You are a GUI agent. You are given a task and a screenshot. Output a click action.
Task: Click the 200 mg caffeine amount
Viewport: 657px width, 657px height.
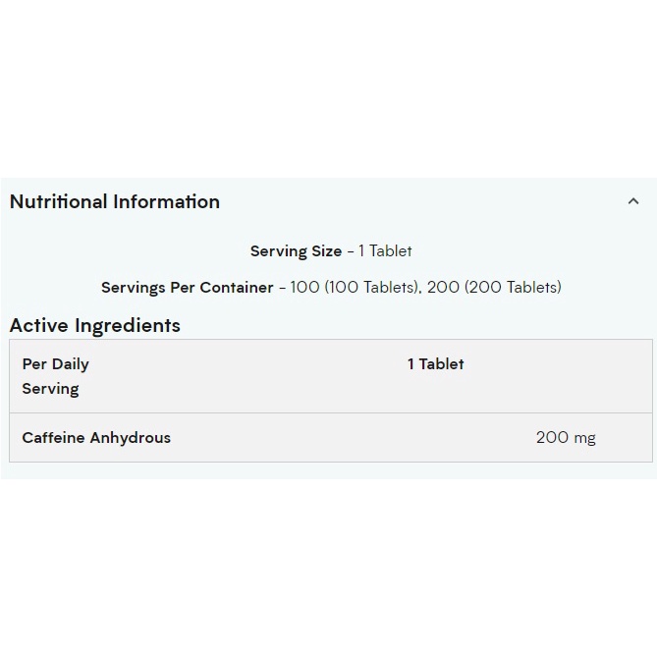point(566,437)
